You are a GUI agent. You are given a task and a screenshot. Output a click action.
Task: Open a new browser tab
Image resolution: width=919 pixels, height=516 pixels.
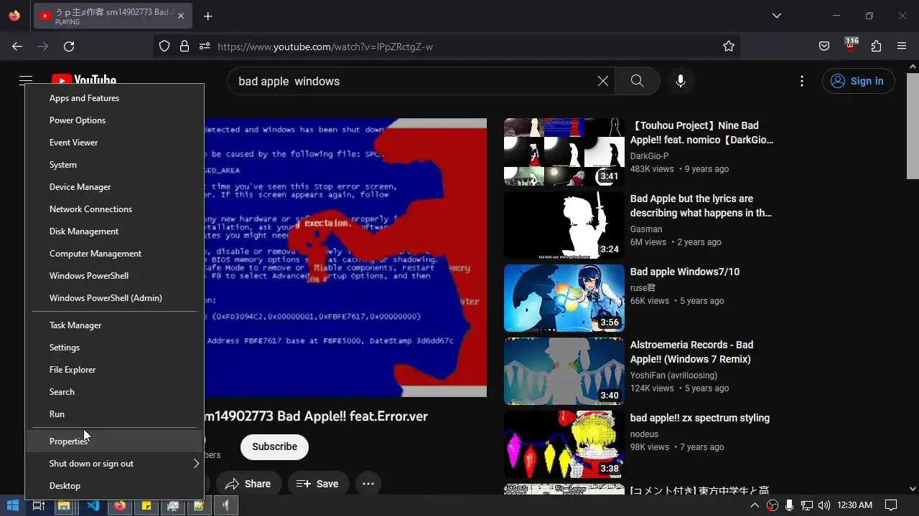click(207, 16)
